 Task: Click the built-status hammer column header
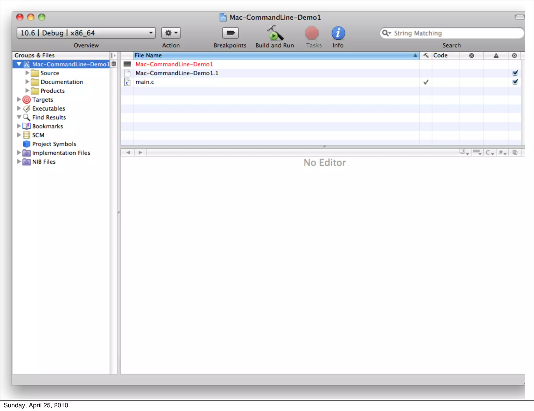[426, 56]
